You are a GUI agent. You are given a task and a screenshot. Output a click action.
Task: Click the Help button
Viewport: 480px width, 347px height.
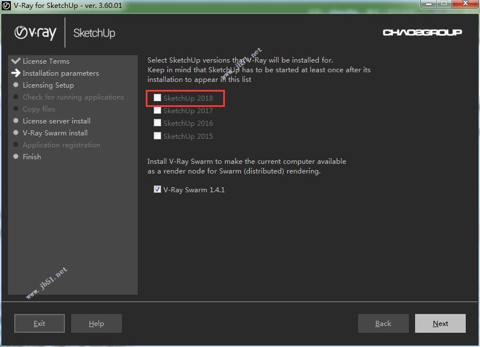point(96,323)
